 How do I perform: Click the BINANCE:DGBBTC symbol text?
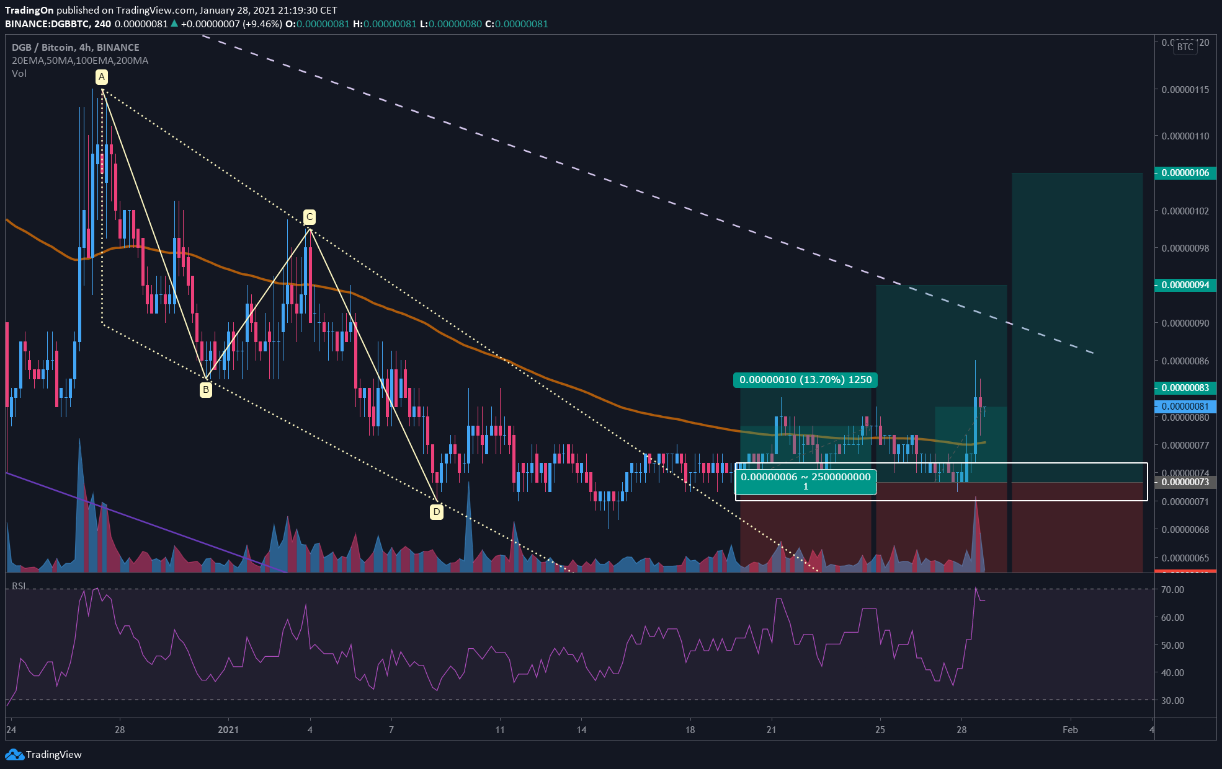pos(48,24)
